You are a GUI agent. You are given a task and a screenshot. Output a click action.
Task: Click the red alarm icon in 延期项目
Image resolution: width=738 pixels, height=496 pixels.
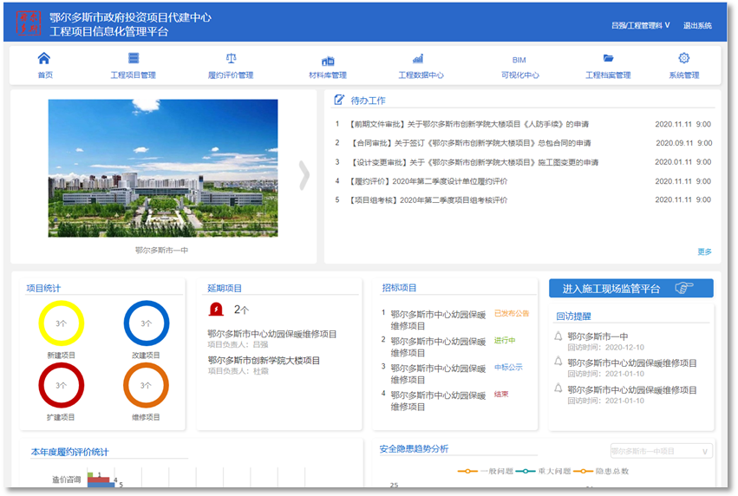(x=215, y=309)
